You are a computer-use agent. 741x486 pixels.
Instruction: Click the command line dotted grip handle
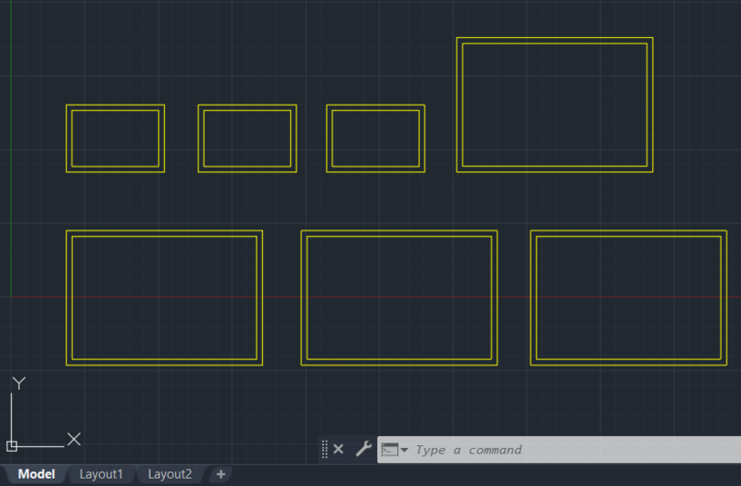325,449
